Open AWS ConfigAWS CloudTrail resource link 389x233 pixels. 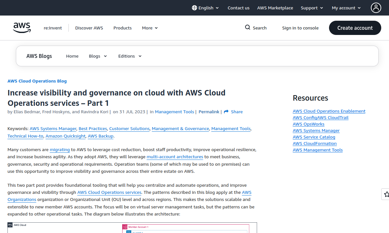pos(321,117)
